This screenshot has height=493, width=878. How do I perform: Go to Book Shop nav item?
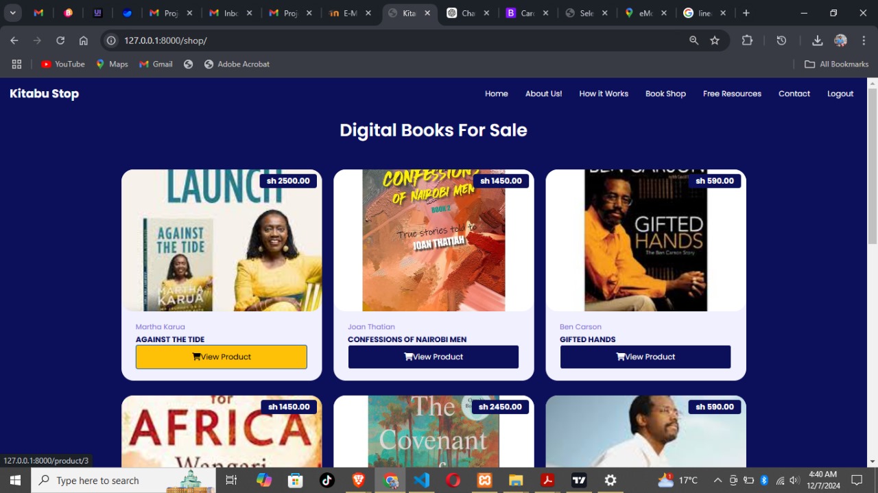665,93
